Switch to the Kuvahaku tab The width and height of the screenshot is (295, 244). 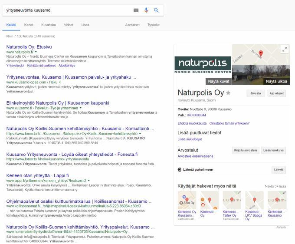[x=49, y=25]
